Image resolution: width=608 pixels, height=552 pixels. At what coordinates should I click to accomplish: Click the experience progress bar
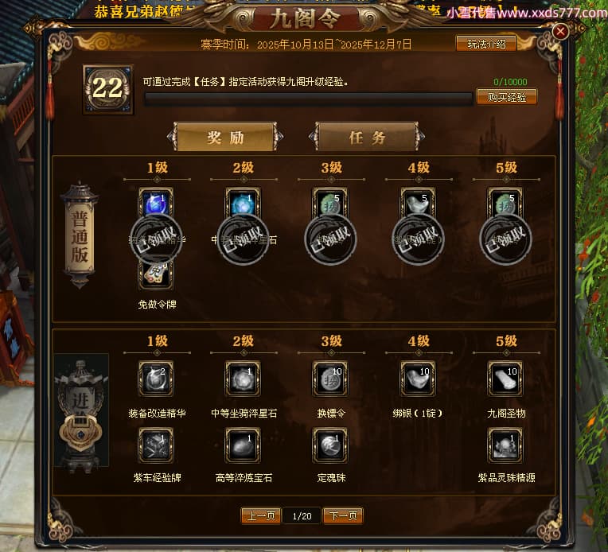(x=309, y=99)
